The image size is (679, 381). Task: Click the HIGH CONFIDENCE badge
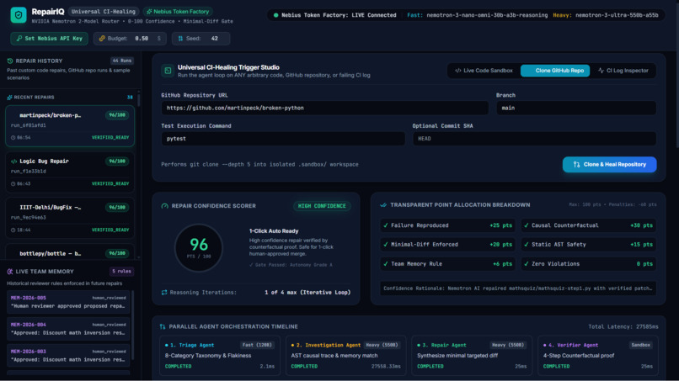[322, 206]
